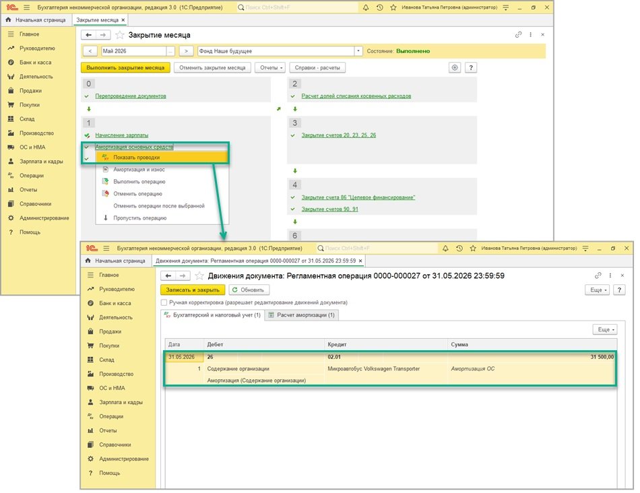Open more actions dots in Закрытие месяца form
The width and height of the screenshot is (640, 493).
click(x=531, y=35)
